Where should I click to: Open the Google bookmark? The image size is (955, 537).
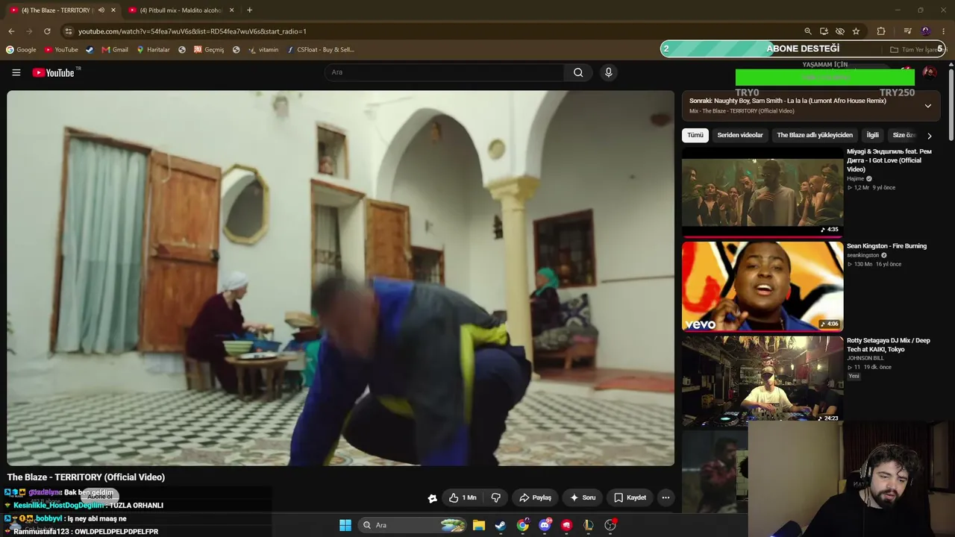click(x=21, y=50)
